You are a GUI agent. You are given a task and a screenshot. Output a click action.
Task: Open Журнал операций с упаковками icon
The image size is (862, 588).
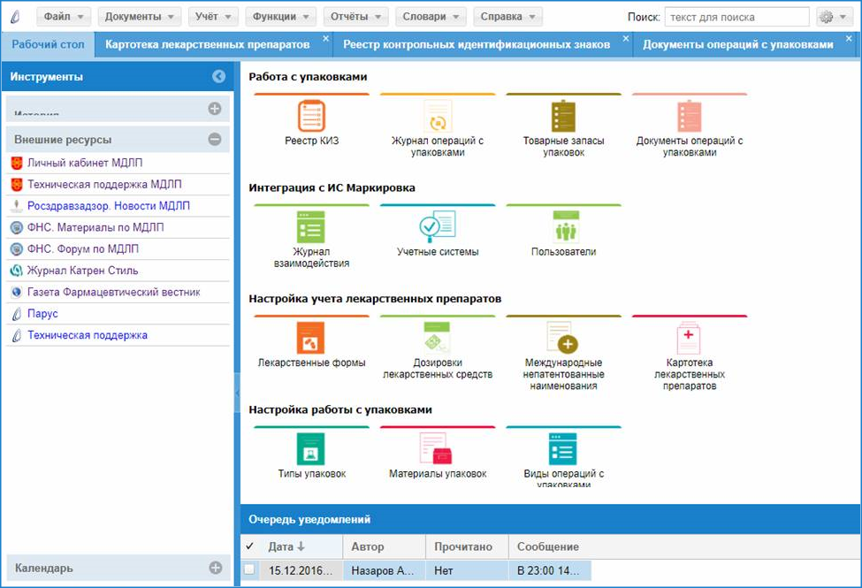(438, 117)
